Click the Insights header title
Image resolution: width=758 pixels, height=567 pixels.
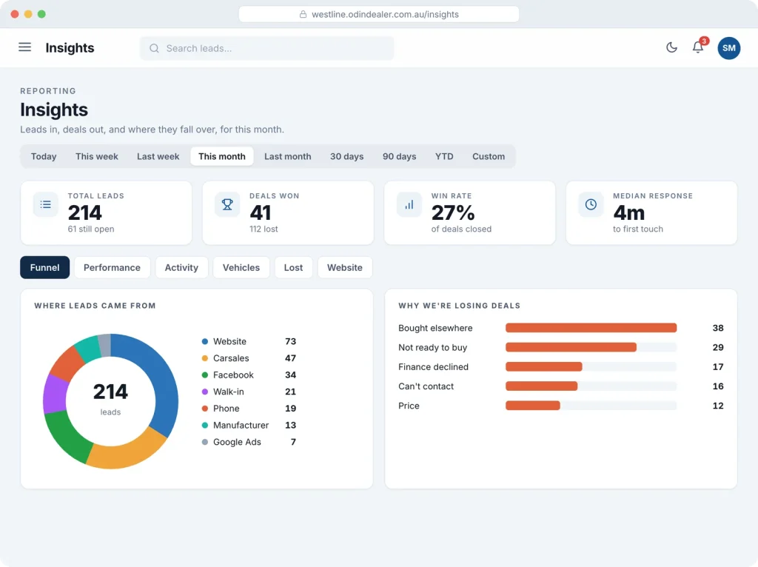(70, 48)
